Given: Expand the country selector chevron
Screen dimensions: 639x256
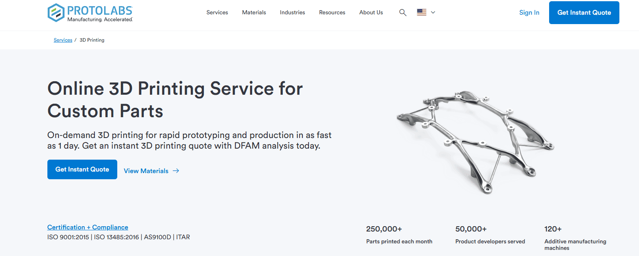Looking at the screenshot, I should (x=433, y=12).
